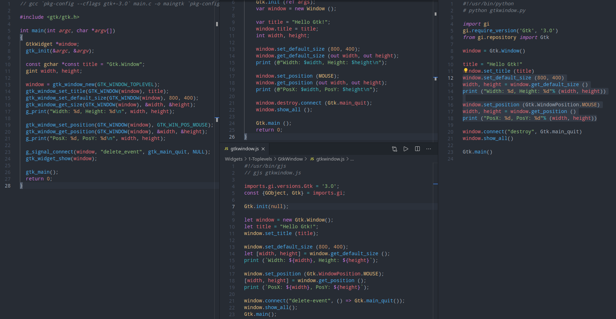Open gtkwindow.js breadcrumb file entry
The width and height of the screenshot is (616, 319).
[327, 159]
